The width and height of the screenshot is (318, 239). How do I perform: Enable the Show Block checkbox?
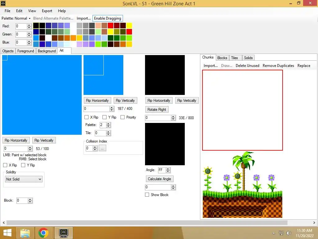pyautogui.click(x=147, y=195)
